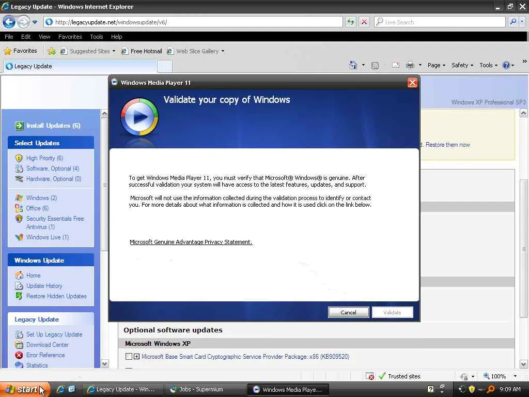Open Update History in sidebar

44,286
